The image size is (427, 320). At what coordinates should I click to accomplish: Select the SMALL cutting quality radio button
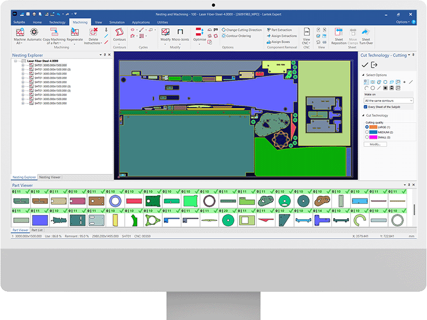367,137
